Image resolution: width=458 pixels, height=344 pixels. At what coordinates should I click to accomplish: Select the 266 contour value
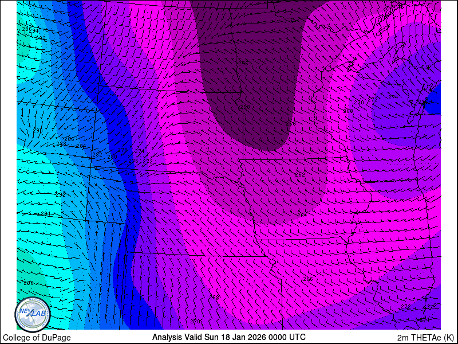(308, 279)
